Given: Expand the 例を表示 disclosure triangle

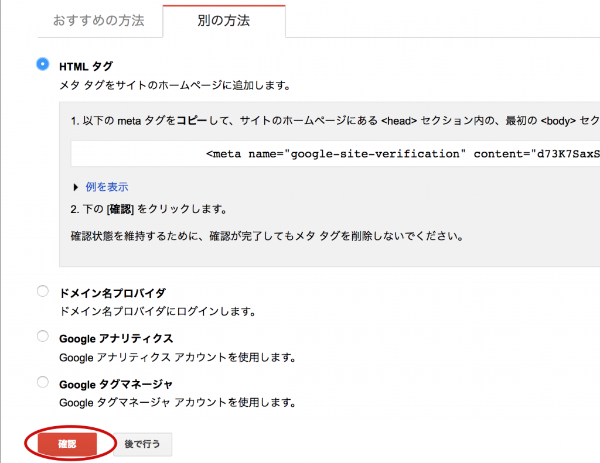Looking at the screenshot, I should pos(76,187).
